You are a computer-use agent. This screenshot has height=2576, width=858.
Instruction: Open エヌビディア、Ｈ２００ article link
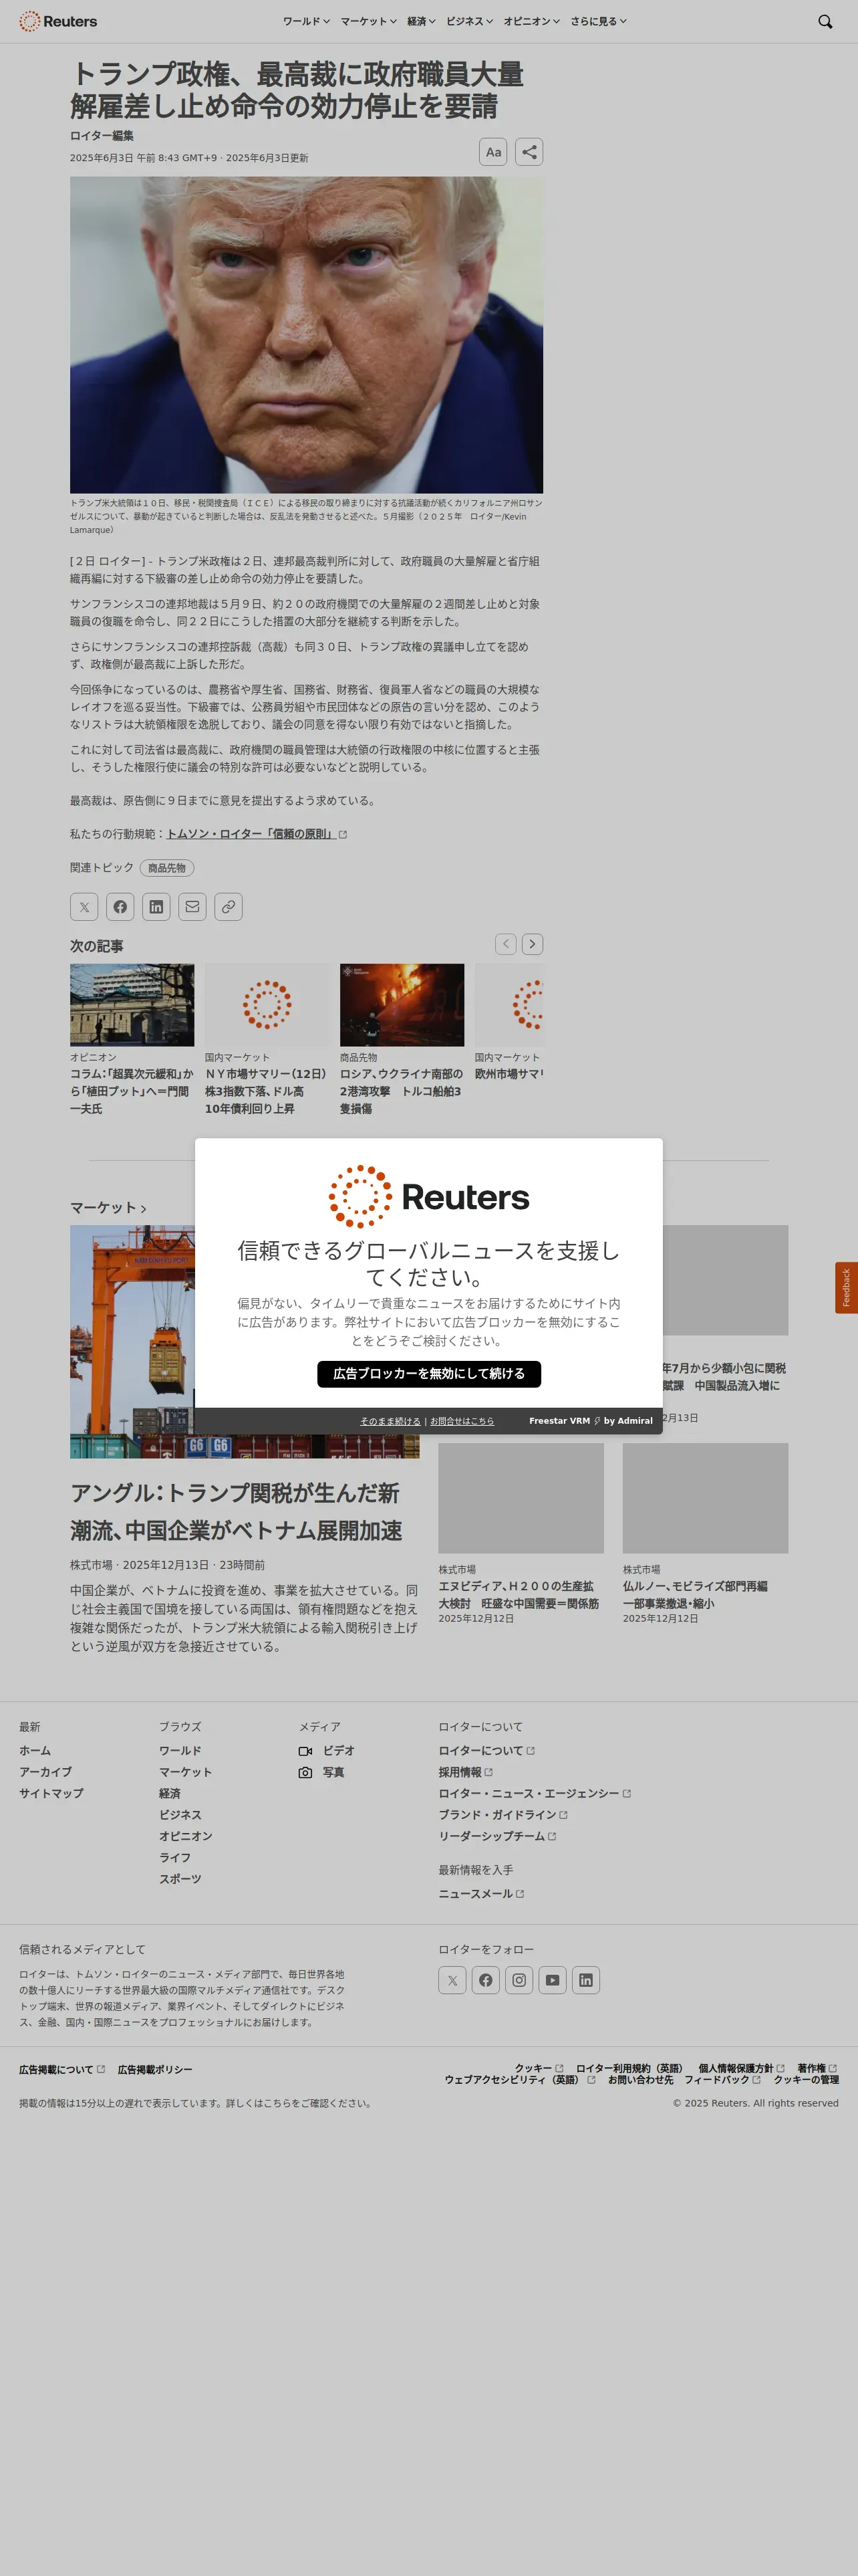click(x=519, y=1595)
